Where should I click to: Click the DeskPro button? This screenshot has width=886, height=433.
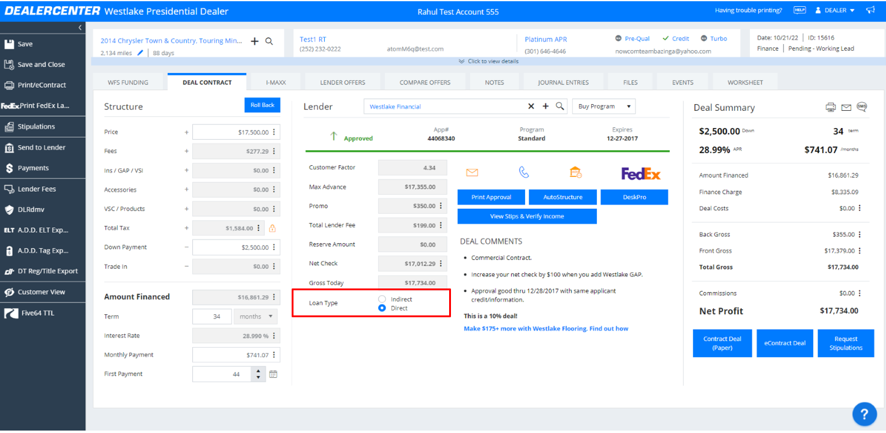tap(634, 197)
